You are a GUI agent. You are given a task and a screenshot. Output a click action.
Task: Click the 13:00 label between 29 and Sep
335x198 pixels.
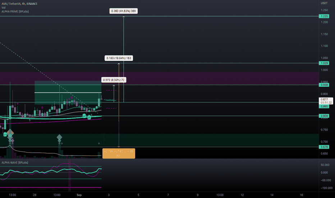tap(57, 195)
